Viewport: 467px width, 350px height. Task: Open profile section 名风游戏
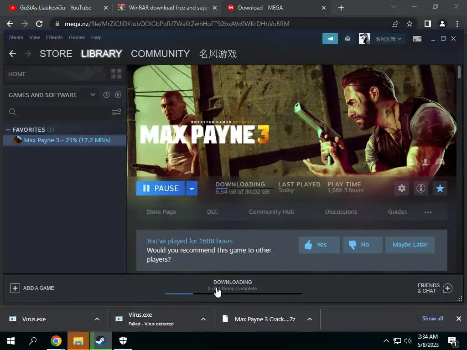(218, 54)
